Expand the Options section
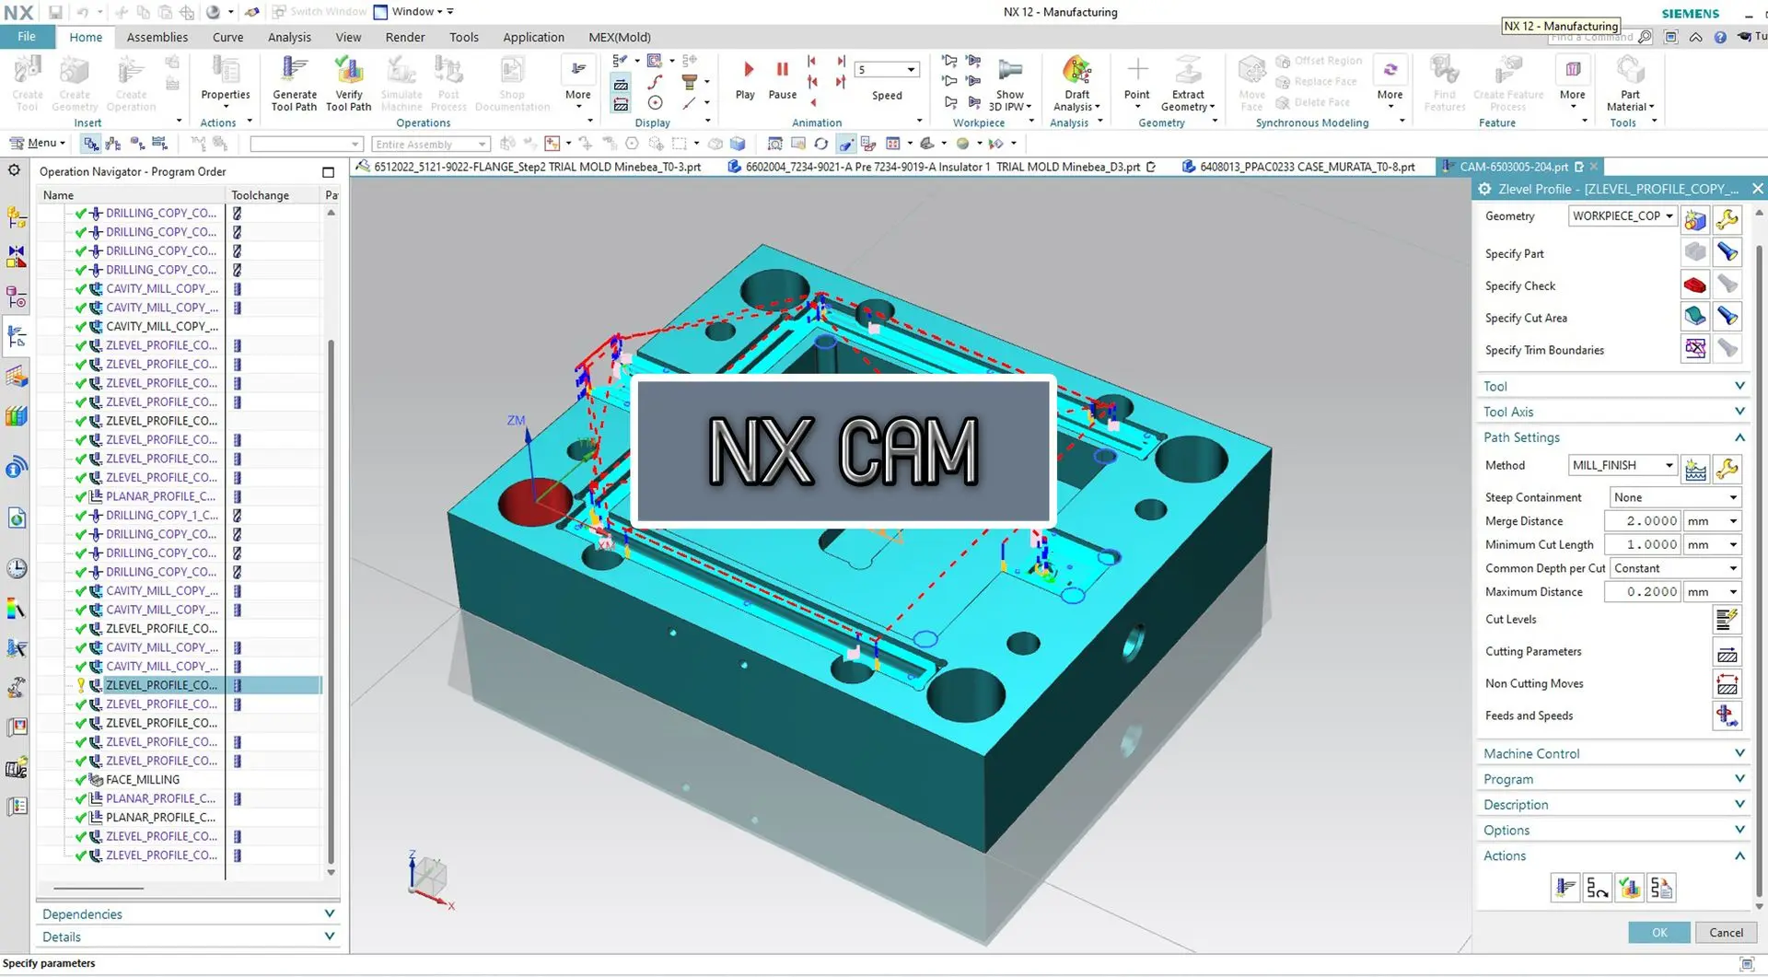The image size is (1768, 977). [1612, 830]
